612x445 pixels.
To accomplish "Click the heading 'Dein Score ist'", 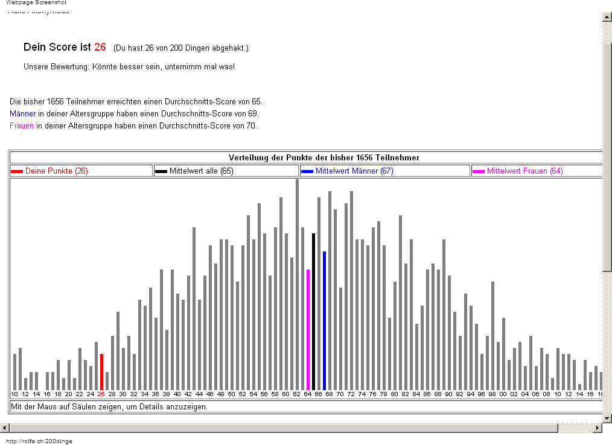I will pyautogui.click(x=57, y=47).
